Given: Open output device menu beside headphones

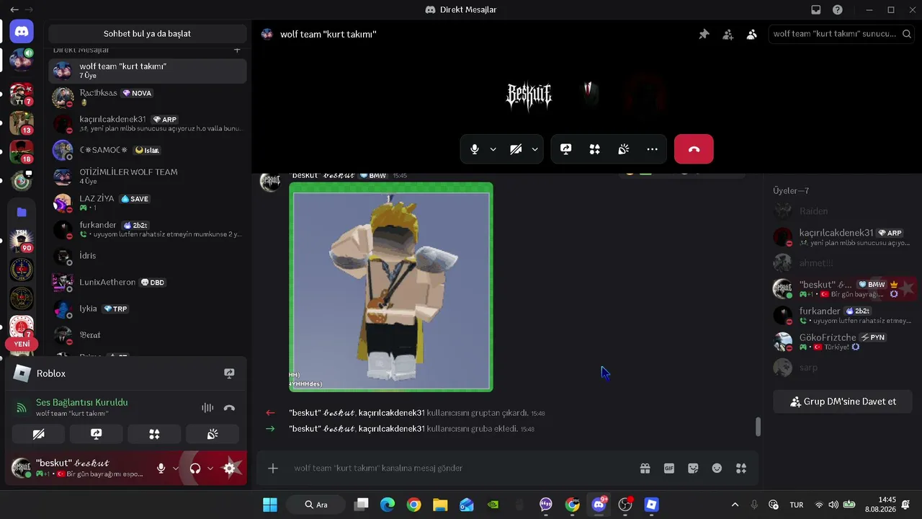Looking at the screenshot, I should [x=210, y=469].
